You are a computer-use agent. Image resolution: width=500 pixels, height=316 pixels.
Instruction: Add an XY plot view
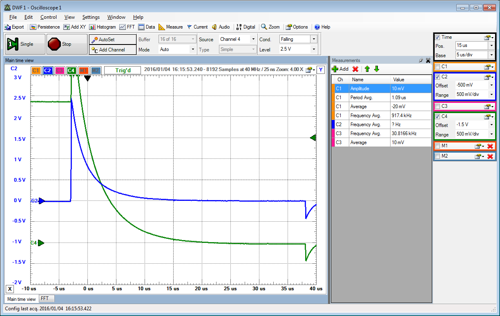click(75, 27)
